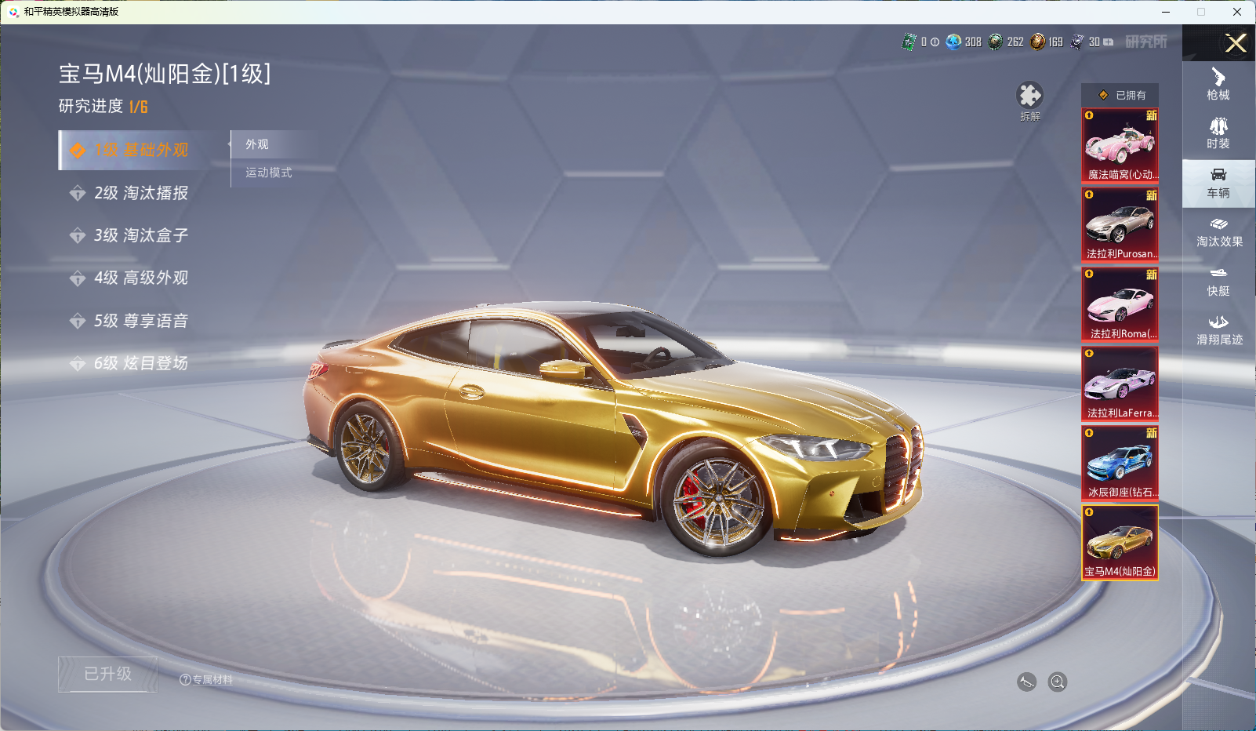Open the 枪械 firearms category
Viewport: 1256px width, 731px height.
point(1218,85)
